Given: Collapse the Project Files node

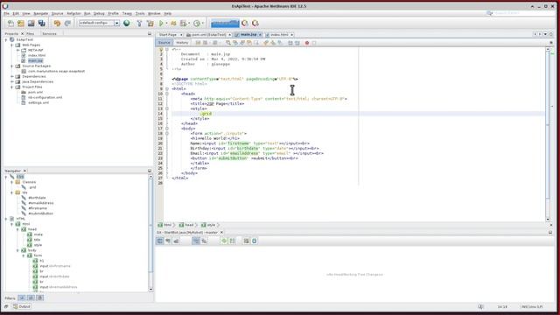Looking at the screenshot, I should point(11,87).
